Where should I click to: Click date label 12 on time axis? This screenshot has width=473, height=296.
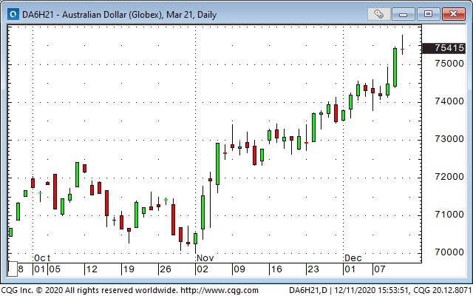click(92, 269)
